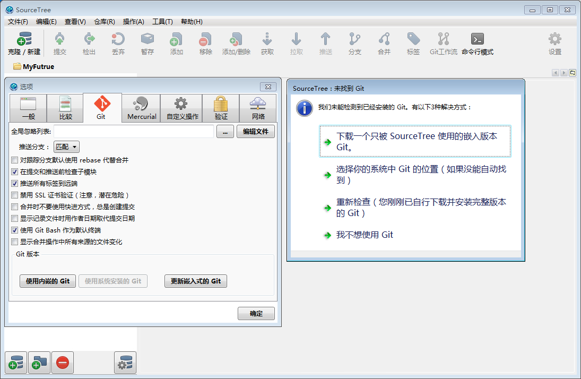Open the 工具(T) menu
This screenshot has height=379, width=581.
click(x=163, y=22)
